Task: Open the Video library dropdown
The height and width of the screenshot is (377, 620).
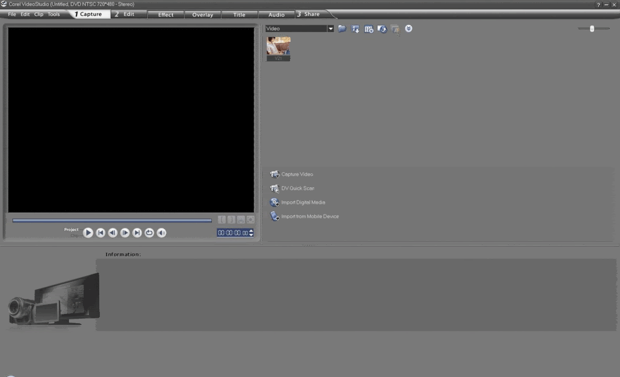Action: (331, 28)
